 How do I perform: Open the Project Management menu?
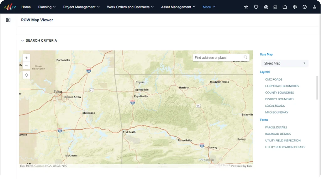coord(81,7)
